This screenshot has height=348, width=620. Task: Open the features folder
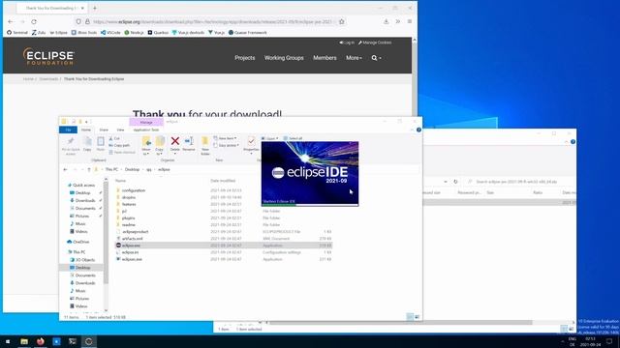[129, 204]
